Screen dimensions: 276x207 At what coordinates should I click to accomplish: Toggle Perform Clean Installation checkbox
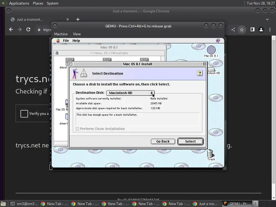pyautogui.click(x=77, y=129)
